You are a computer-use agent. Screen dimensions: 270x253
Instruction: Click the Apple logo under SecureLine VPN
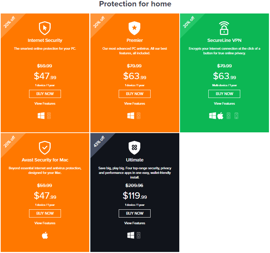point(220,116)
